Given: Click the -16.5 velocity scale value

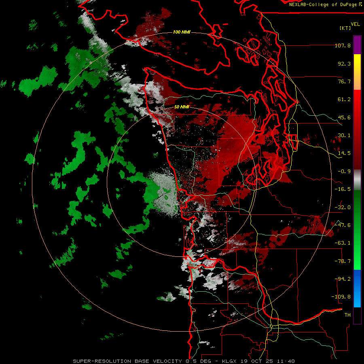Looking at the screenshot, I should click(343, 189).
